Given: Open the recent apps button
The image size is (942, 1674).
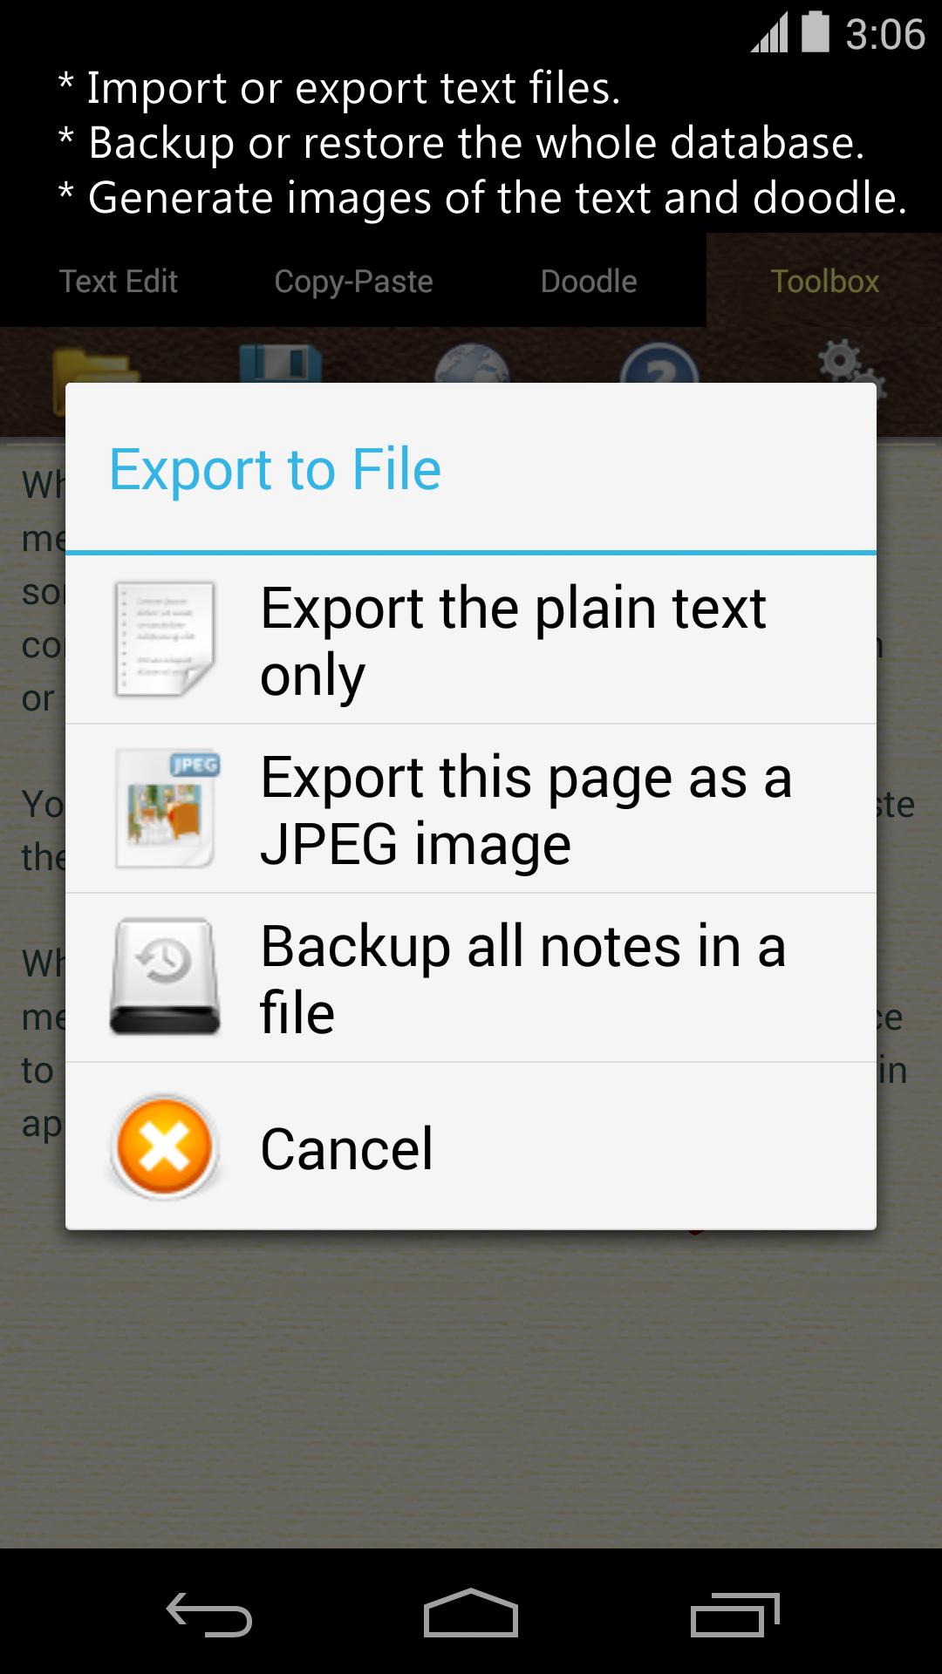Looking at the screenshot, I should [734, 1614].
